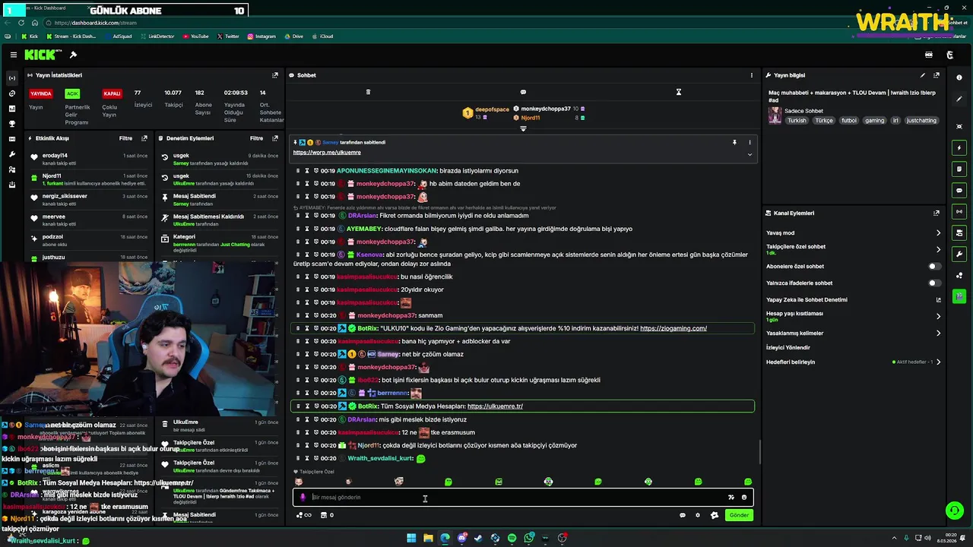Open pinned message three-dot menu
973x547 pixels.
[x=750, y=142]
